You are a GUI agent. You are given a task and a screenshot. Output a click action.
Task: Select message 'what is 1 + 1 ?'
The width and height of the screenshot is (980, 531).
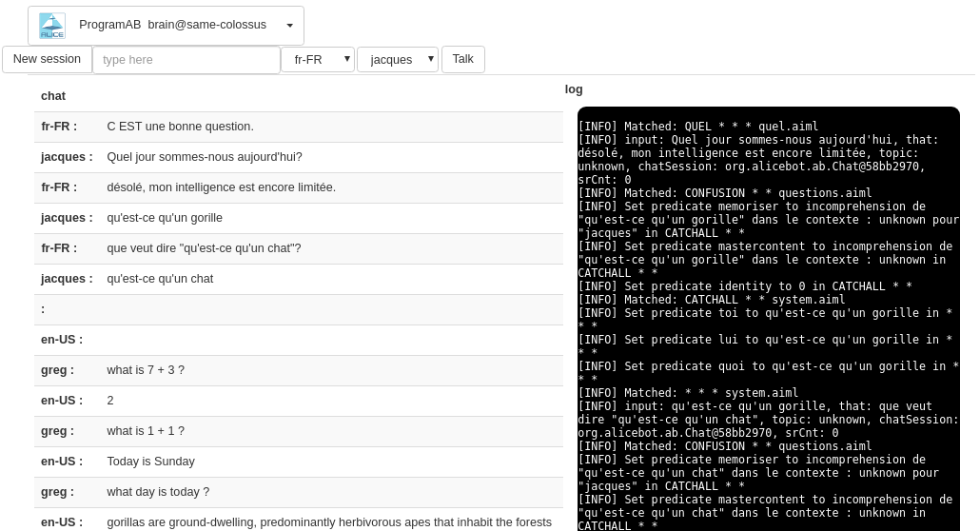coord(146,431)
